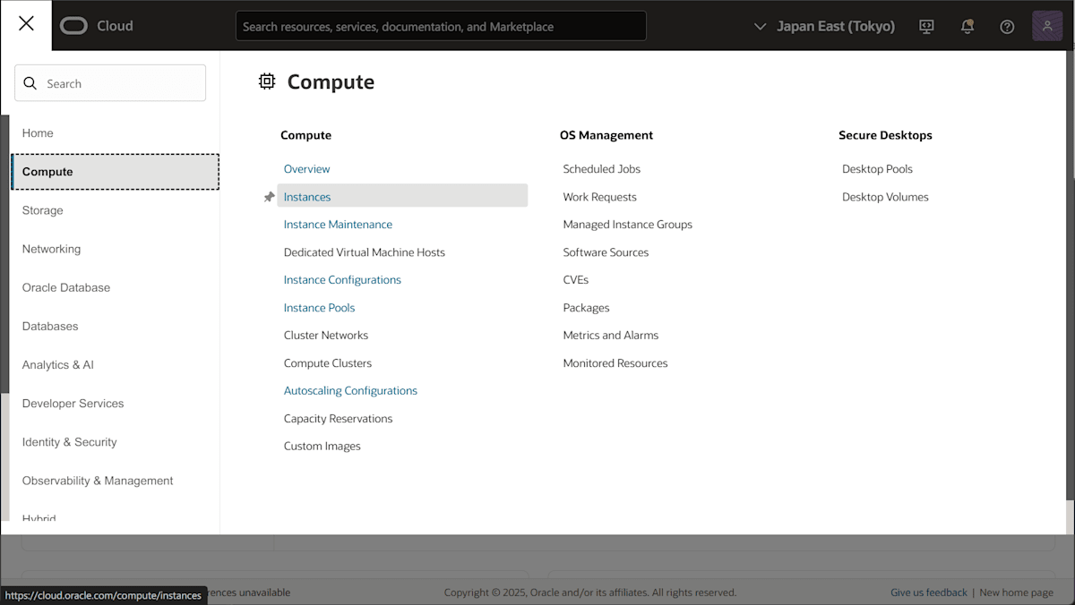This screenshot has width=1075, height=605.
Task: Open the user profile avatar
Action: [x=1047, y=26]
